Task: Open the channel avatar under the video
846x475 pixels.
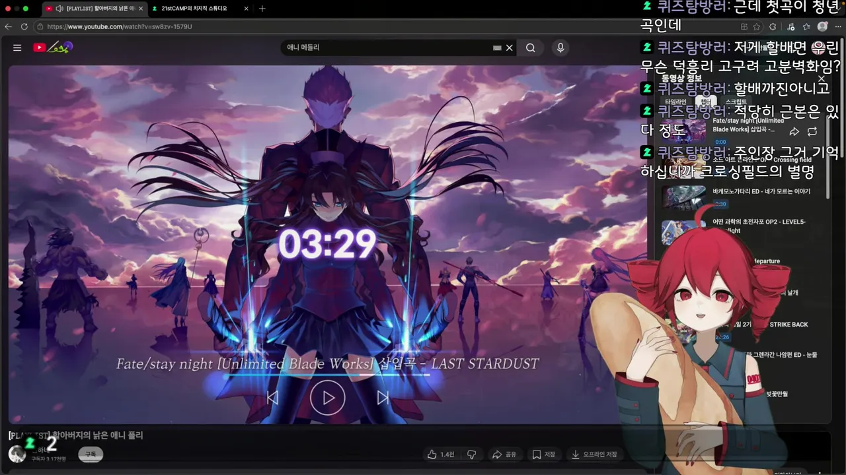Action: point(17,454)
